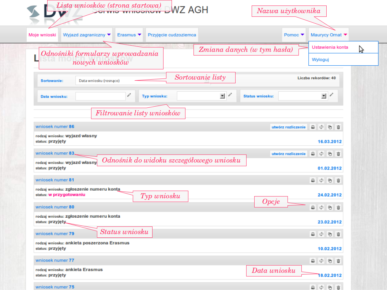387x290 pixels.
Task: Choose Wyloguj to log out
Action: (343, 60)
